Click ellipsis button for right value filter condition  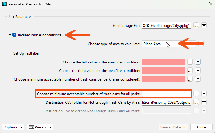coord(190,70)
